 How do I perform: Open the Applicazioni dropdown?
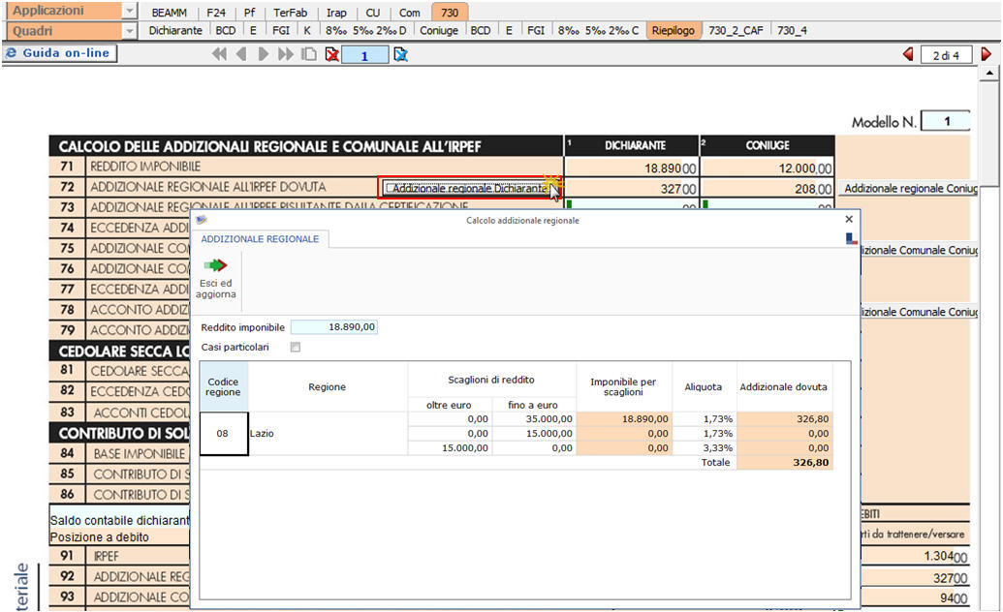pyautogui.click(x=130, y=11)
